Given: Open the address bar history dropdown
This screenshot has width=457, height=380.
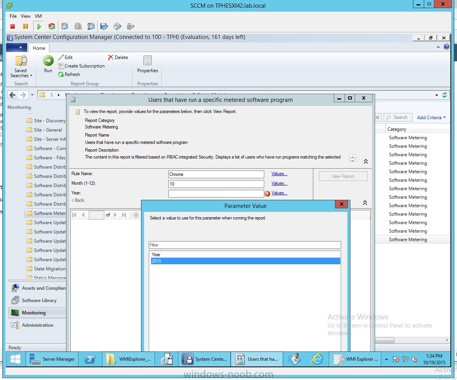Looking at the screenshot, I should [x=437, y=95].
